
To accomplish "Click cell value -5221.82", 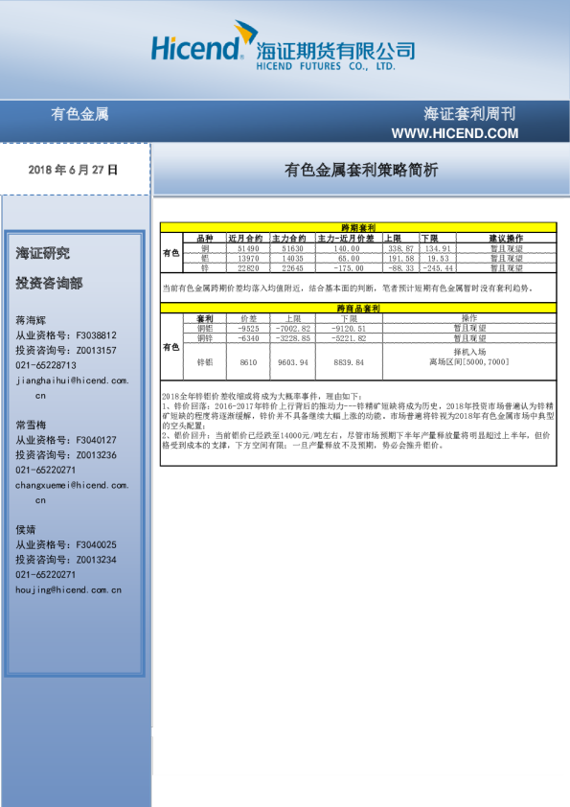I will click(349, 338).
